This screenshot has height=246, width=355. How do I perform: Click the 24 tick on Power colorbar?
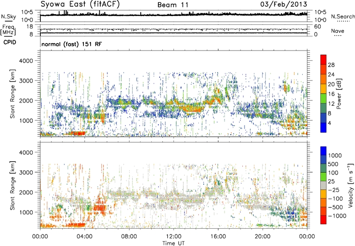(x=331, y=75)
